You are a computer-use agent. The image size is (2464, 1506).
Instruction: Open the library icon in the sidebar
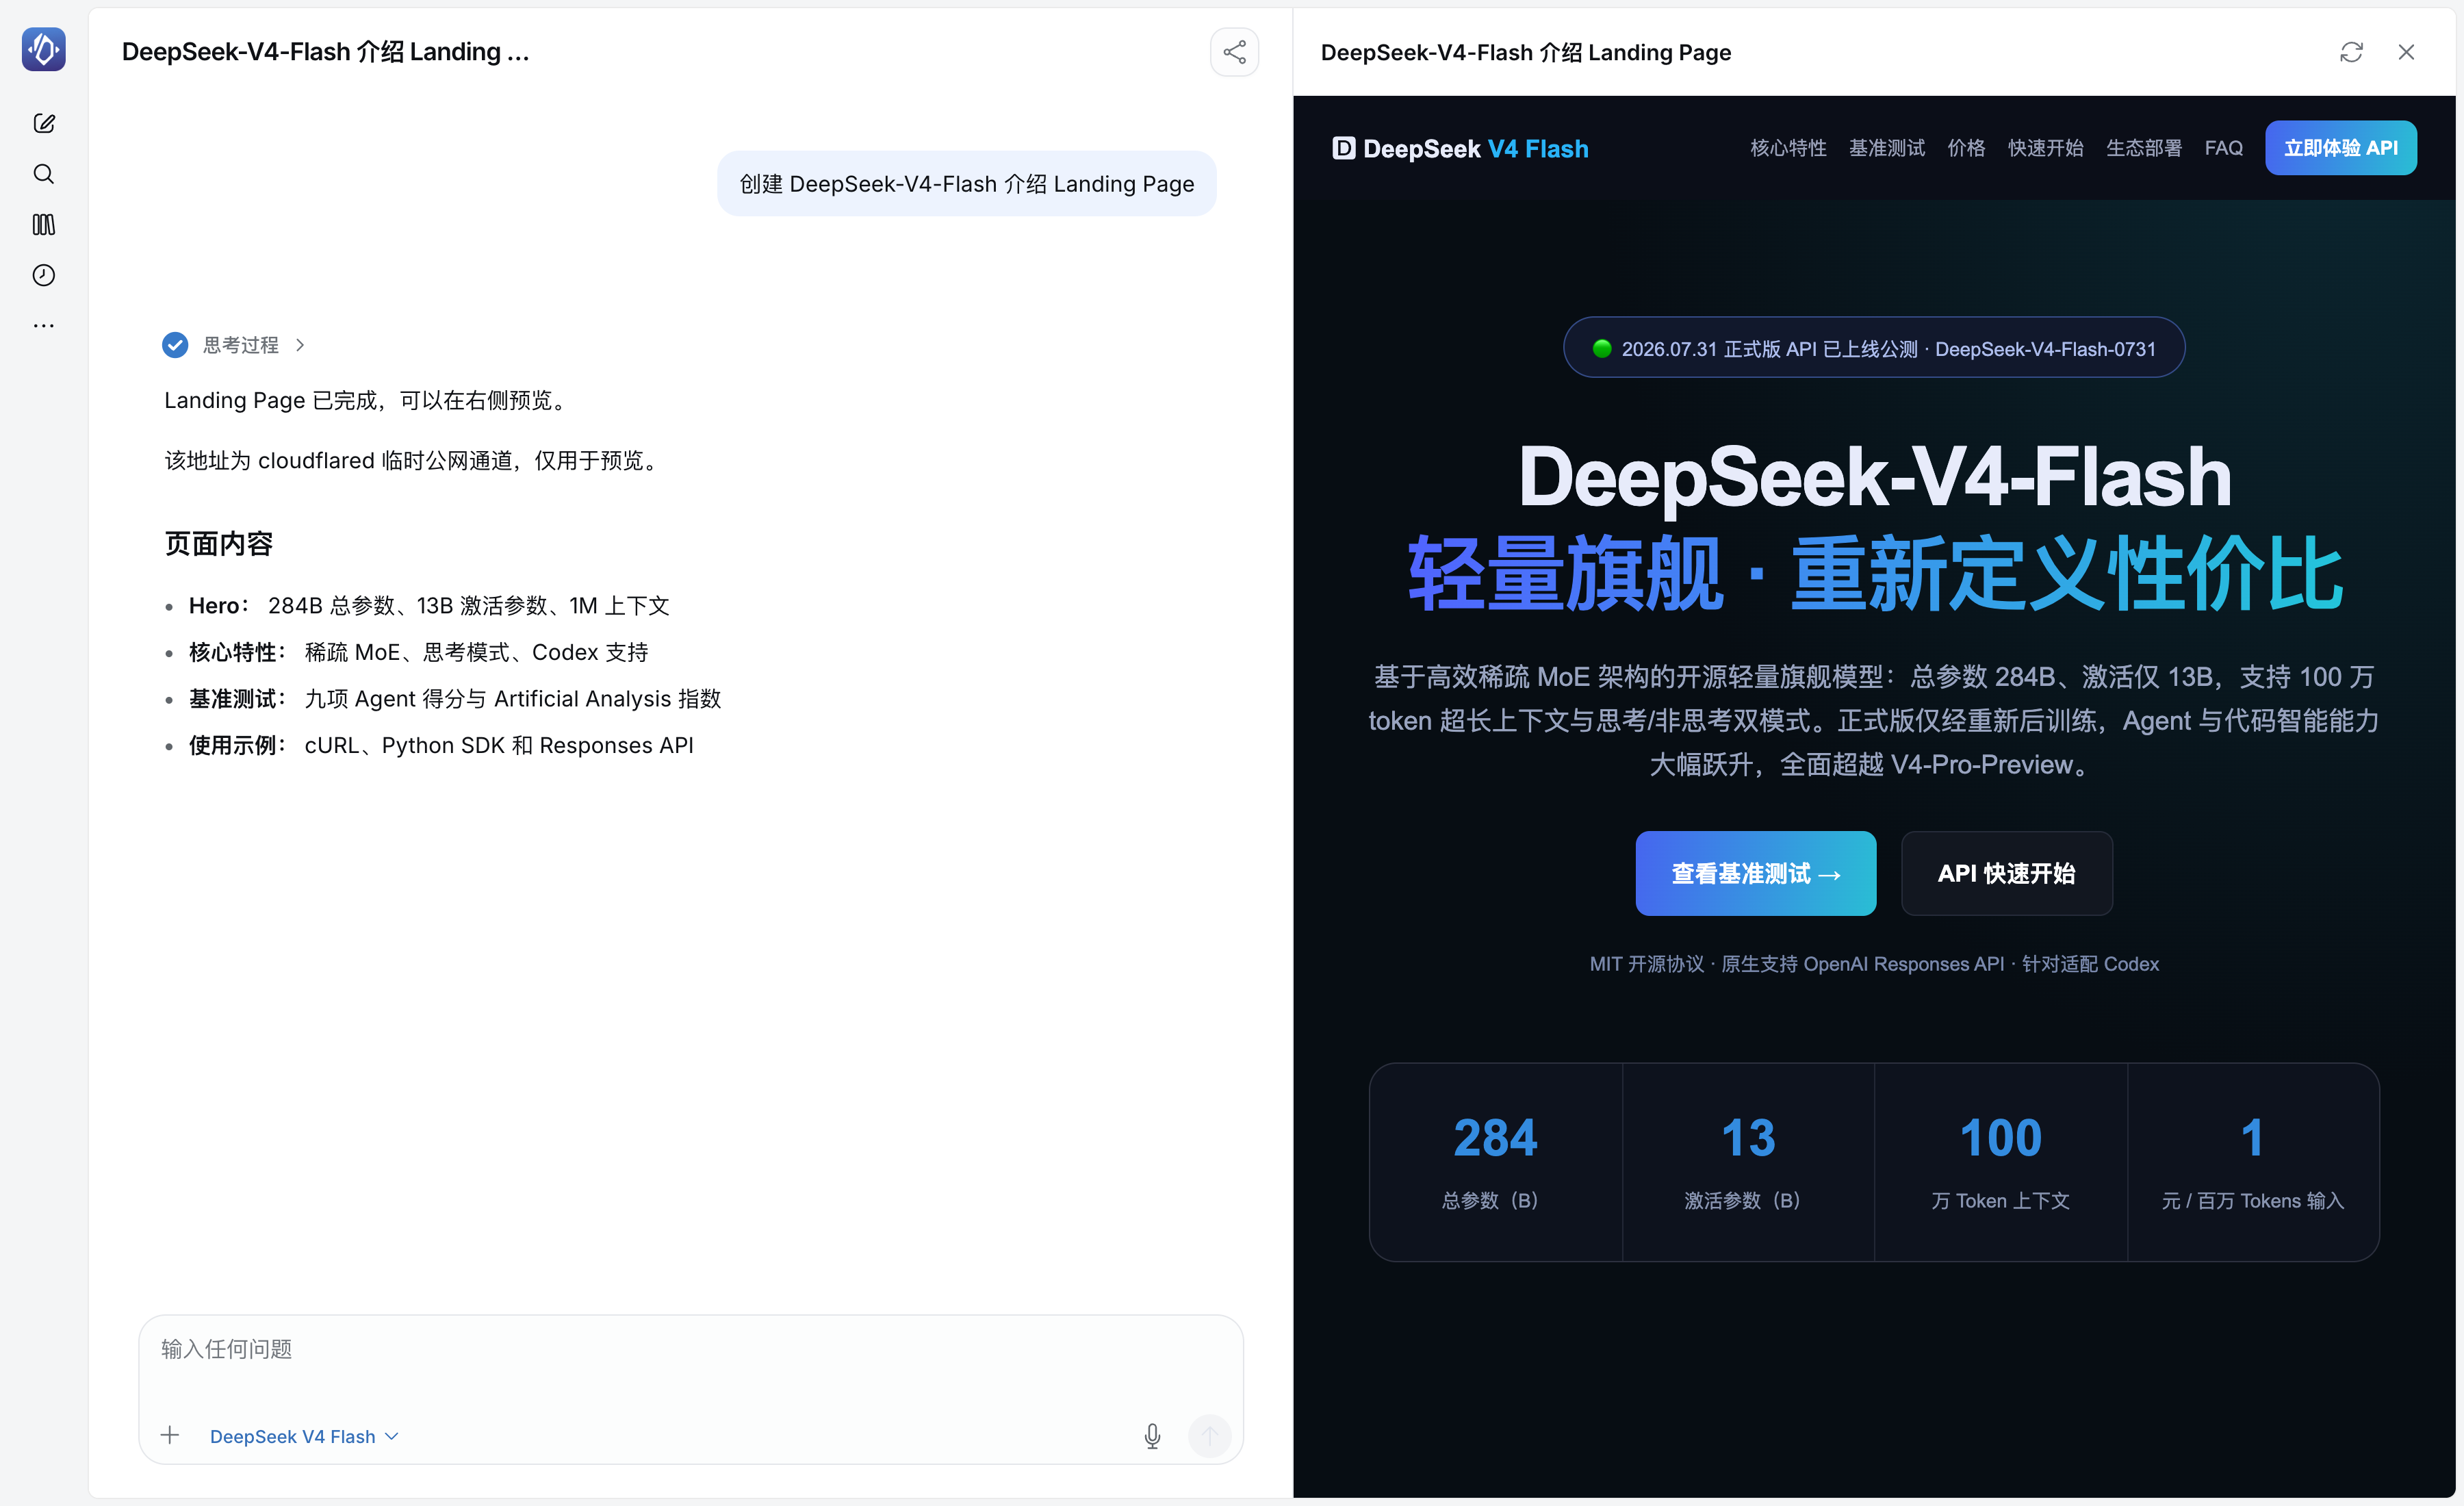[x=44, y=225]
